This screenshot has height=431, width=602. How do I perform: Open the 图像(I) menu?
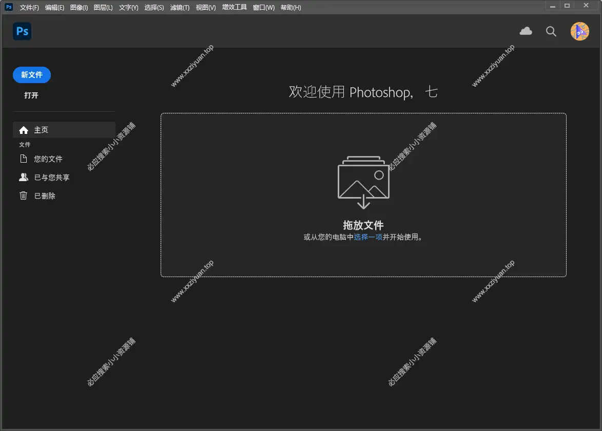79,7
